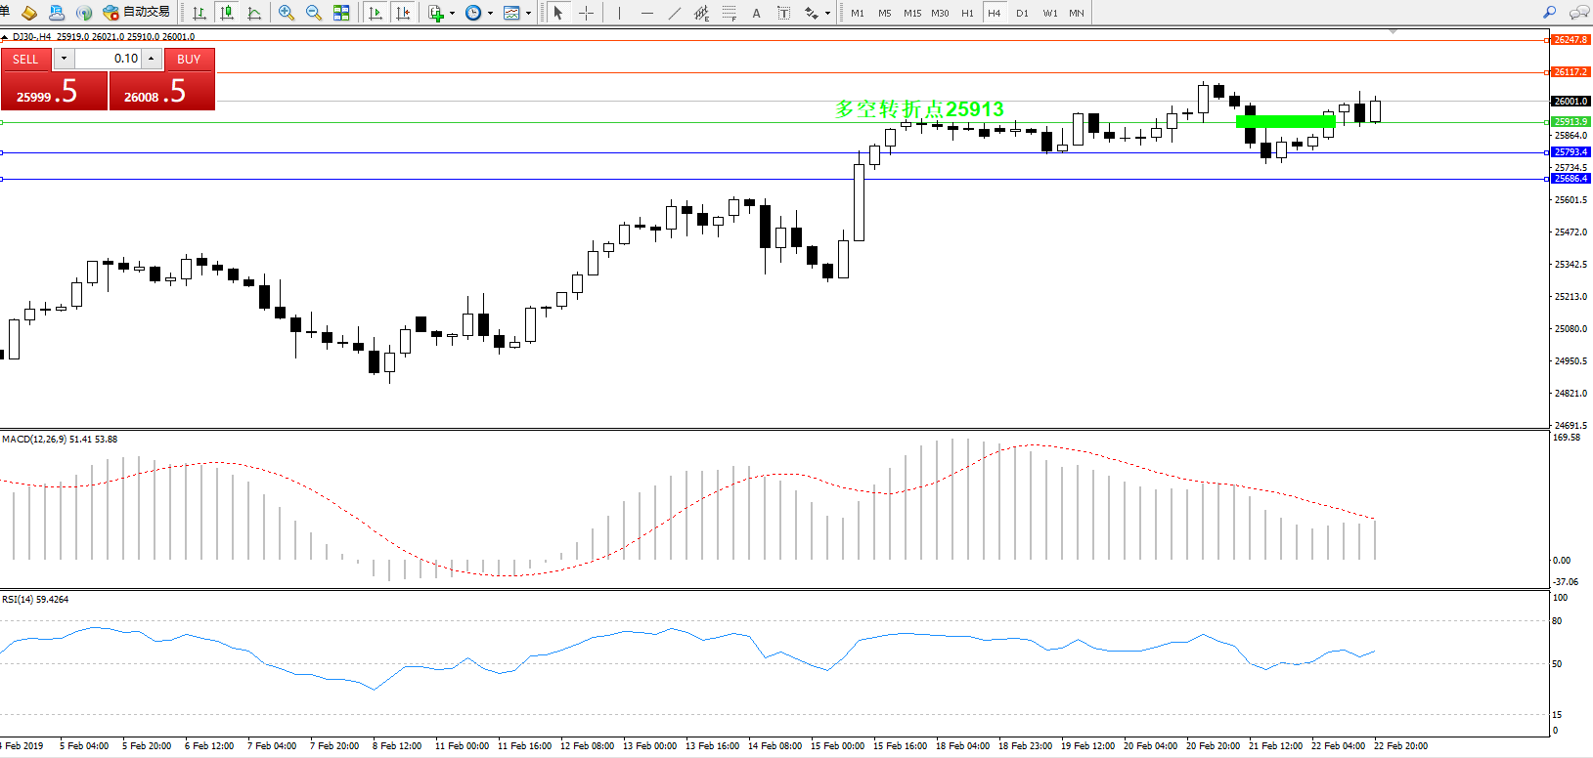The width and height of the screenshot is (1593, 758).
Task: Click the 0.10 lot volume field
Action: click(110, 59)
